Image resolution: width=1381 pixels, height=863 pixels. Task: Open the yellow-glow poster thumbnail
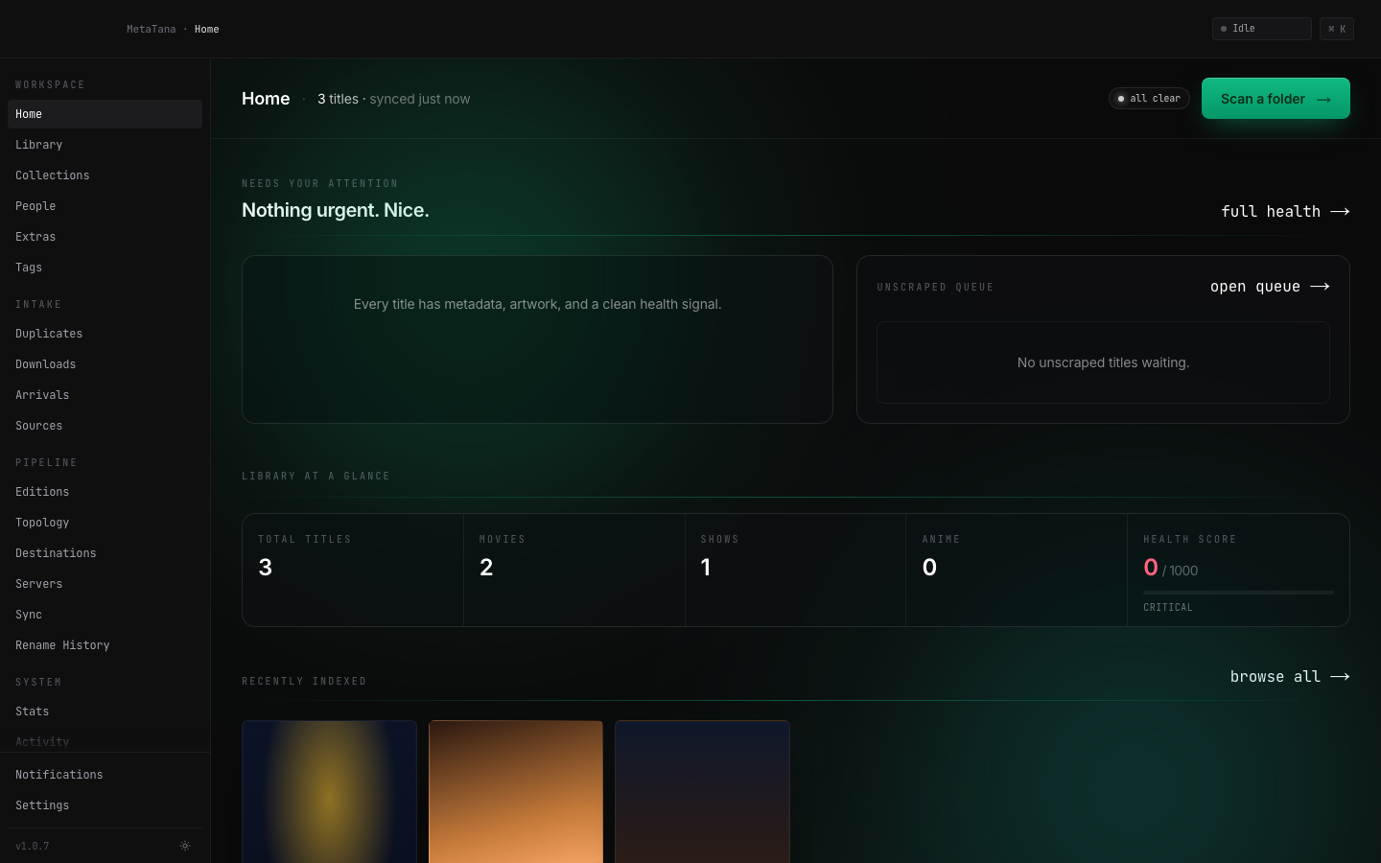pos(329,792)
